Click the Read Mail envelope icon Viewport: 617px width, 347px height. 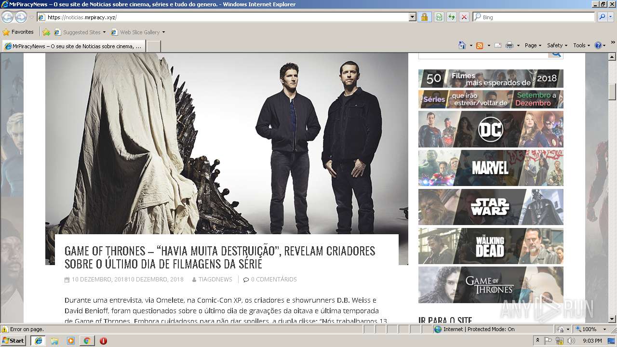[x=498, y=45]
